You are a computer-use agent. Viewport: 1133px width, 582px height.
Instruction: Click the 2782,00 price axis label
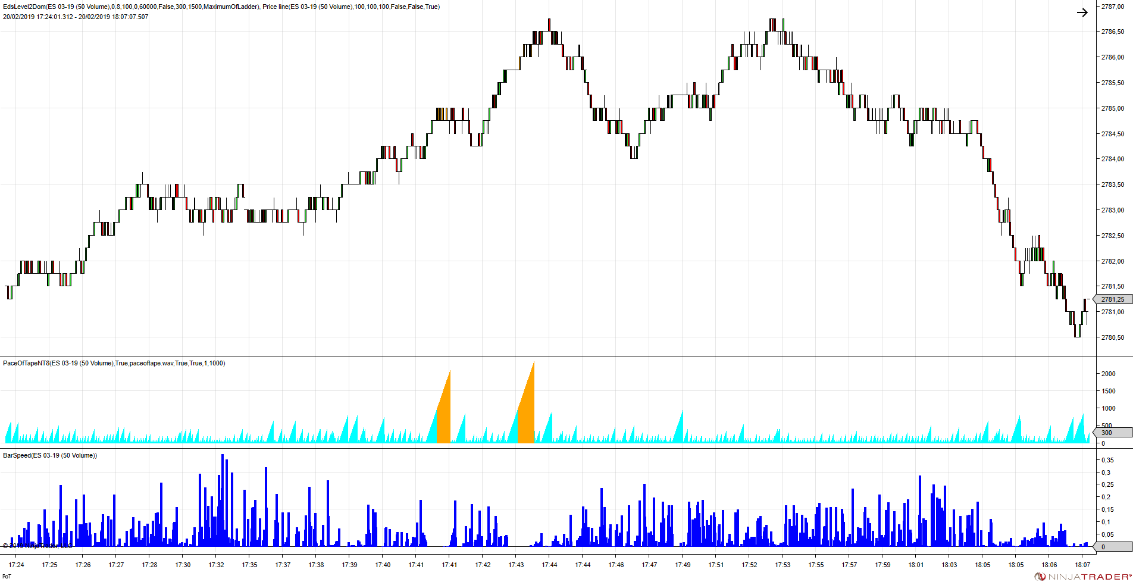(1113, 261)
